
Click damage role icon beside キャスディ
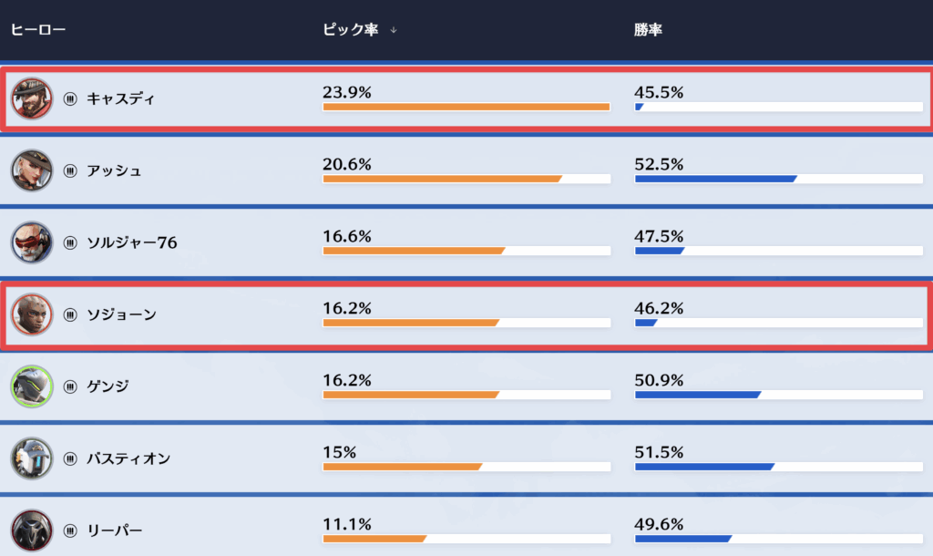click(70, 98)
